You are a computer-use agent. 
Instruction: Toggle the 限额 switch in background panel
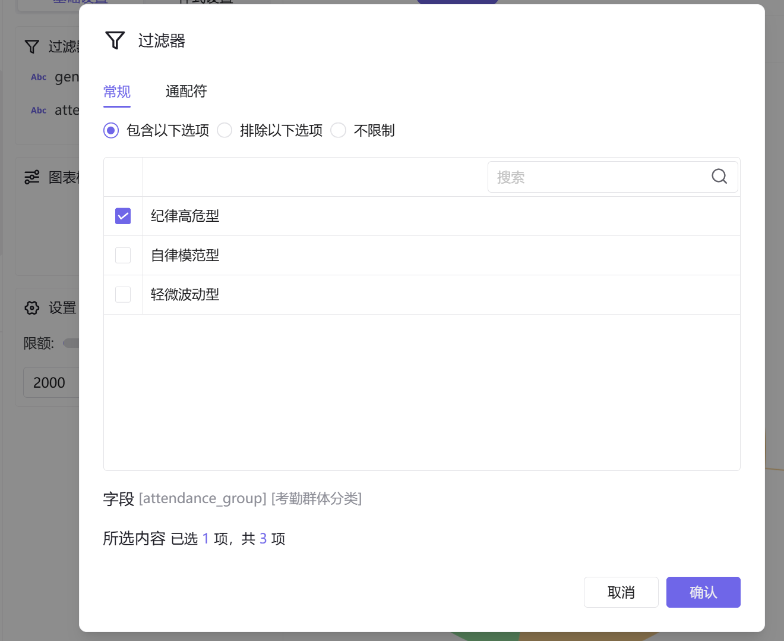tap(71, 343)
